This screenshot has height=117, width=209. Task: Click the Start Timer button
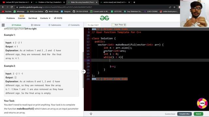point(119,25)
